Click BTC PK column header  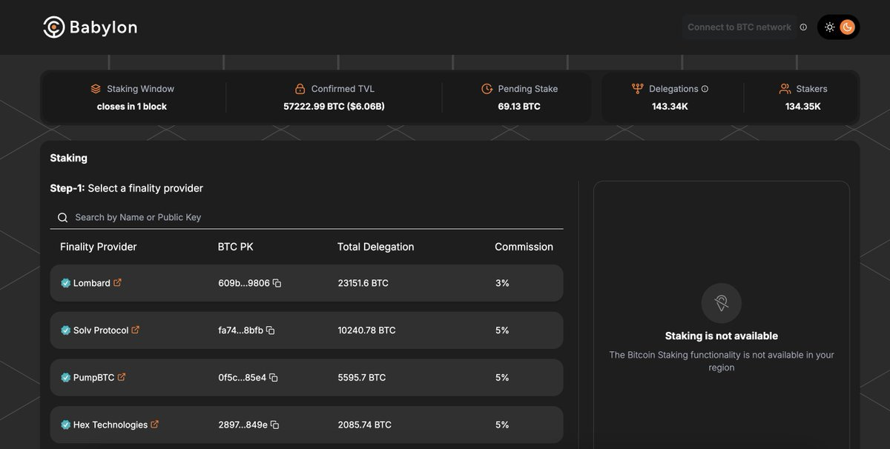tap(236, 247)
